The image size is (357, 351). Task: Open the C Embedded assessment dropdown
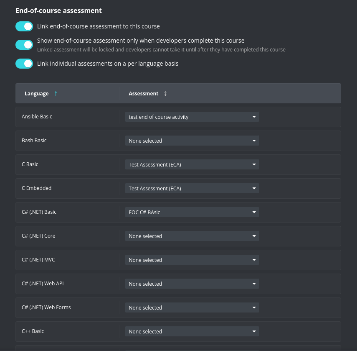192,189
